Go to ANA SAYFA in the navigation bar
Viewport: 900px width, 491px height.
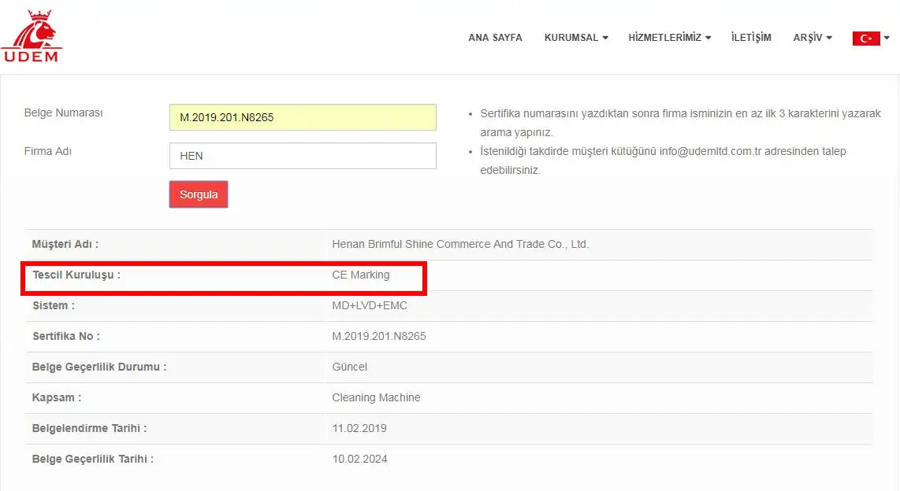[495, 38]
